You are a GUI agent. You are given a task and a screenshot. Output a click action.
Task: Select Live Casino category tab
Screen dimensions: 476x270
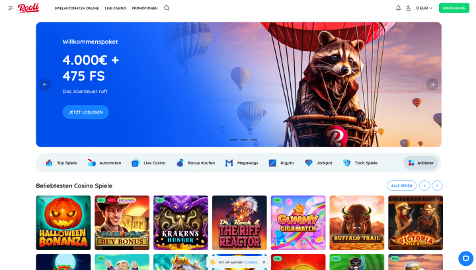(148, 163)
